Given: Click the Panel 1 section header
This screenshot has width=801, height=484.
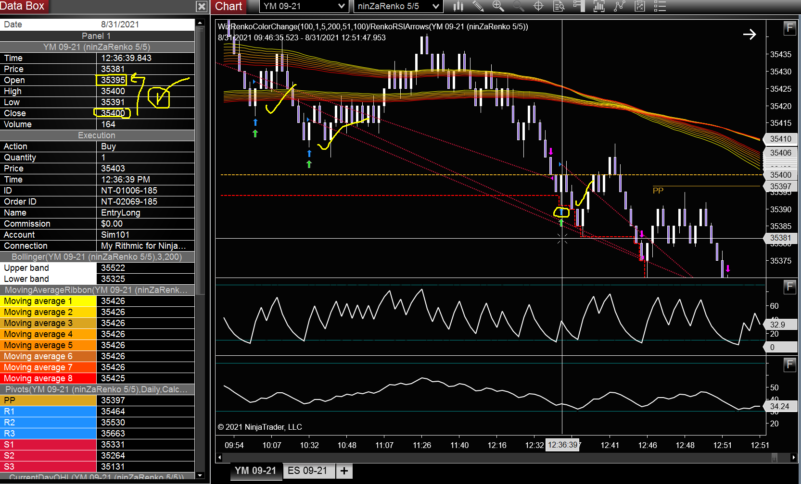Looking at the screenshot, I should (x=97, y=36).
